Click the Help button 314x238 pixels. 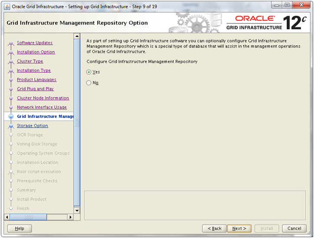click(20, 228)
